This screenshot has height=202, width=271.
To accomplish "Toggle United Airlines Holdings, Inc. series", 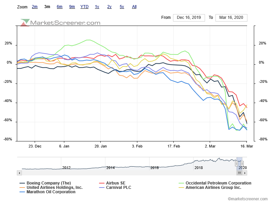I will point(55,188).
